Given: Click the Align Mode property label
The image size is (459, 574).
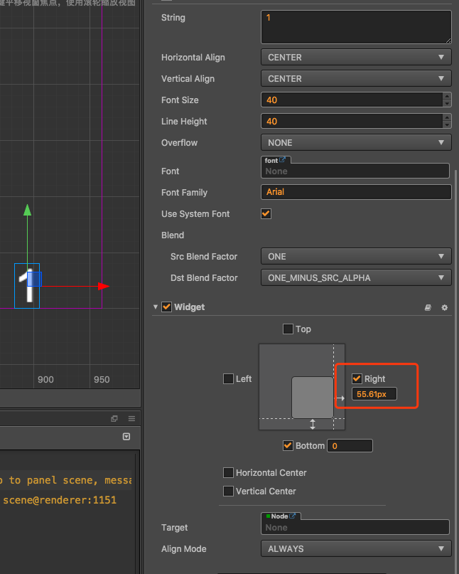Looking at the screenshot, I should pos(184,548).
